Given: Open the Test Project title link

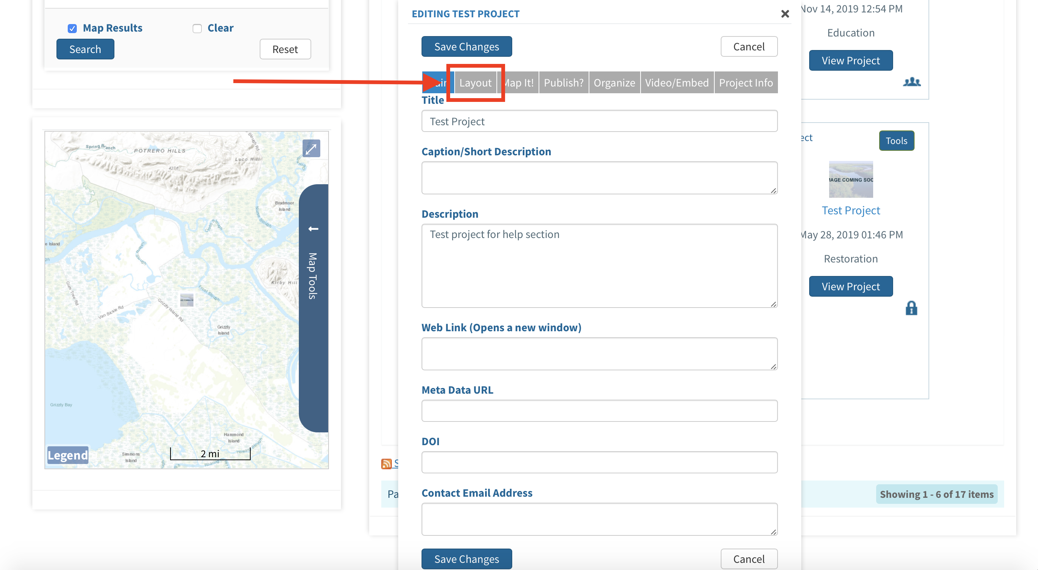Looking at the screenshot, I should click(x=851, y=211).
